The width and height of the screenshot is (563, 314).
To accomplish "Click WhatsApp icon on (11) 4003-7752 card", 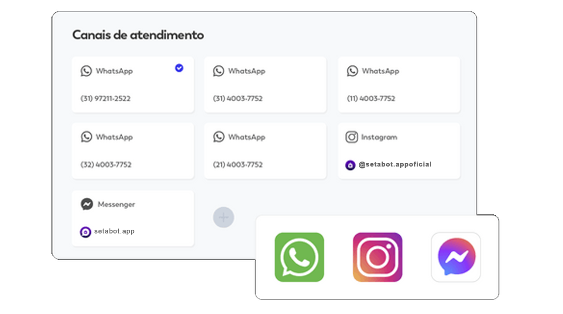I will [353, 71].
